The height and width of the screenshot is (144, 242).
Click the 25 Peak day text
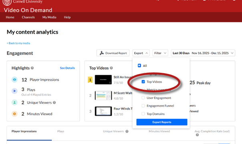pyautogui.click(x=200, y=83)
